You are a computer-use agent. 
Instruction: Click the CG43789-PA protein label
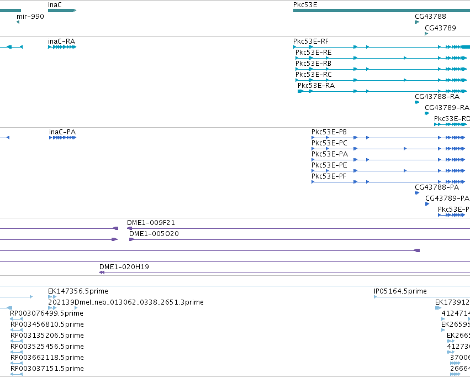pos(447,198)
